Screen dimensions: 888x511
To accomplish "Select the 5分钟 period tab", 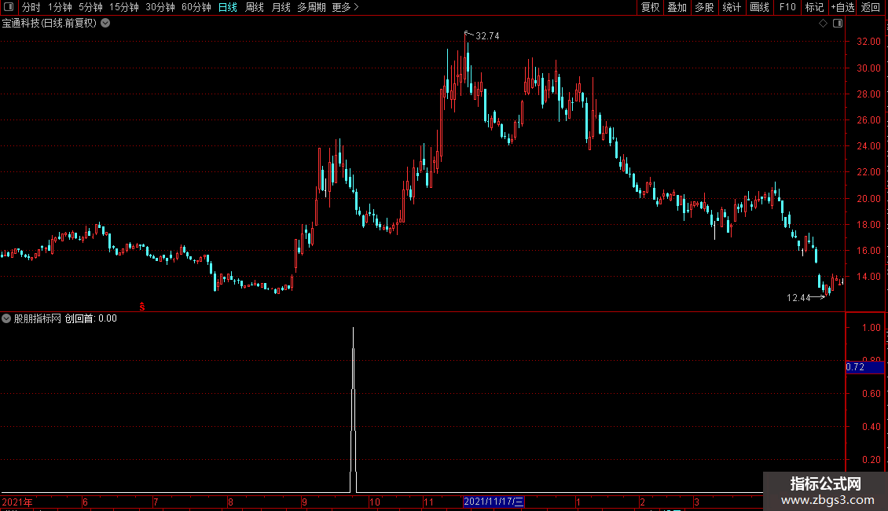I will [90, 7].
